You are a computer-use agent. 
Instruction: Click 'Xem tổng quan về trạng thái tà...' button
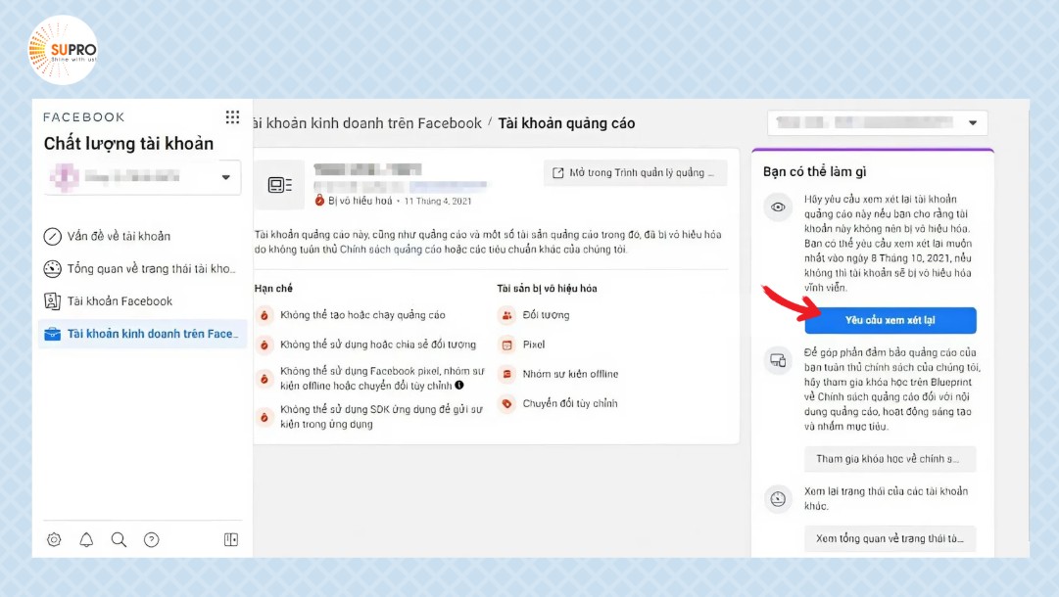(891, 538)
